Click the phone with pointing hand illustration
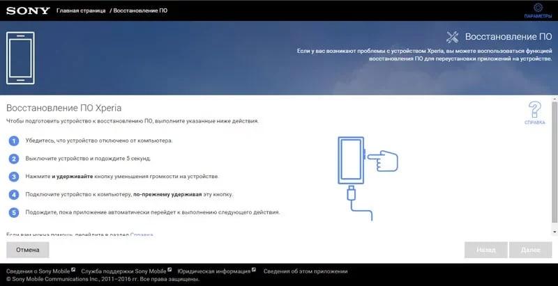558x286 pixels. [368, 178]
